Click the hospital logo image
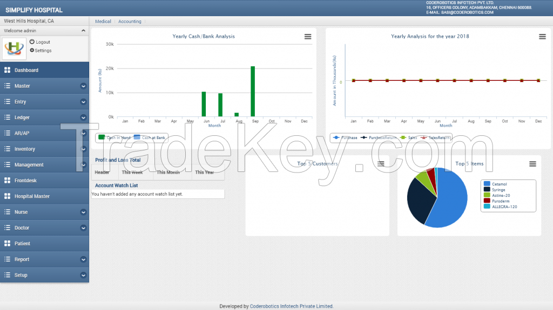 pos(14,49)
